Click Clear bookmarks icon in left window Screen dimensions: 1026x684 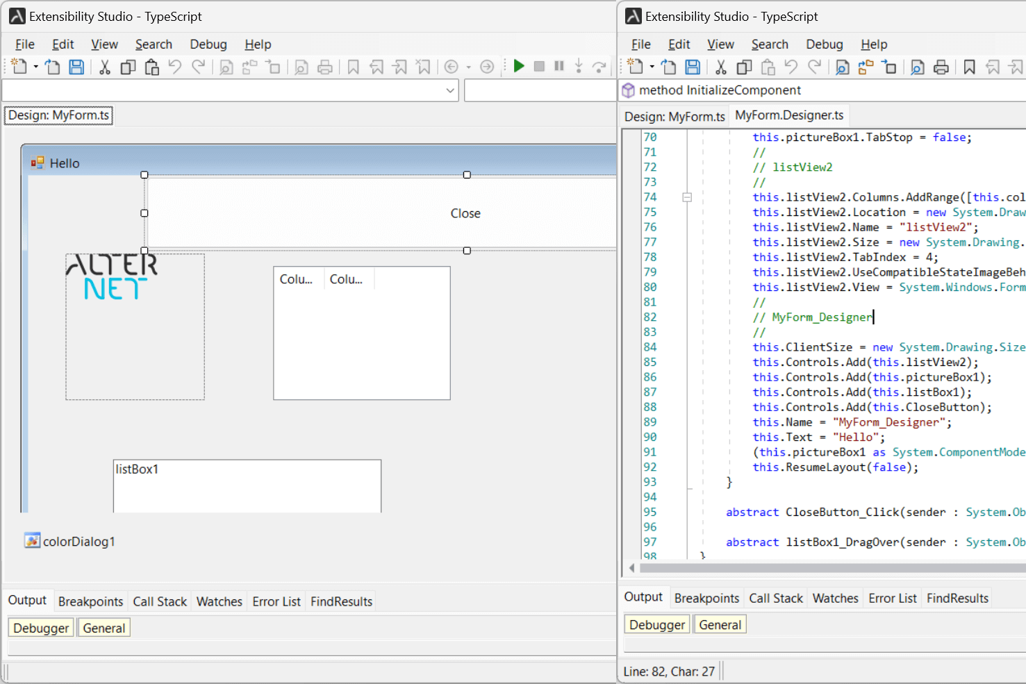(x=423, y=67)
